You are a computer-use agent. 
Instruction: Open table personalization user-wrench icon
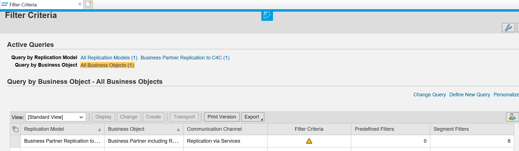(x=512, y=117)
